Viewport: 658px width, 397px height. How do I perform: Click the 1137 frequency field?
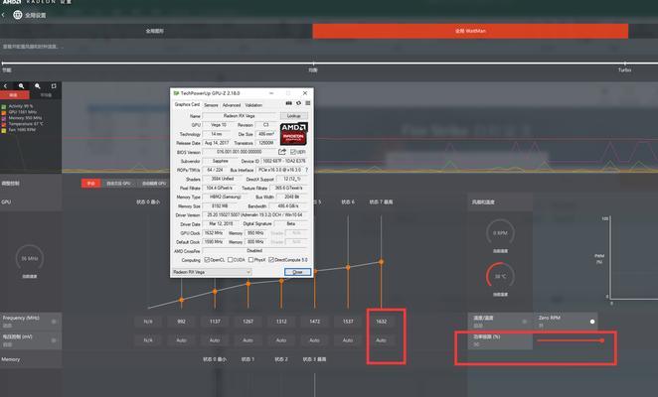(215, 322)
